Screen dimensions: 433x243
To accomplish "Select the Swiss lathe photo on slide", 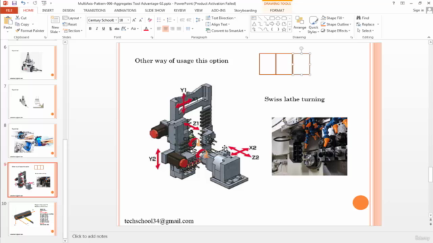I will (309, 146).
